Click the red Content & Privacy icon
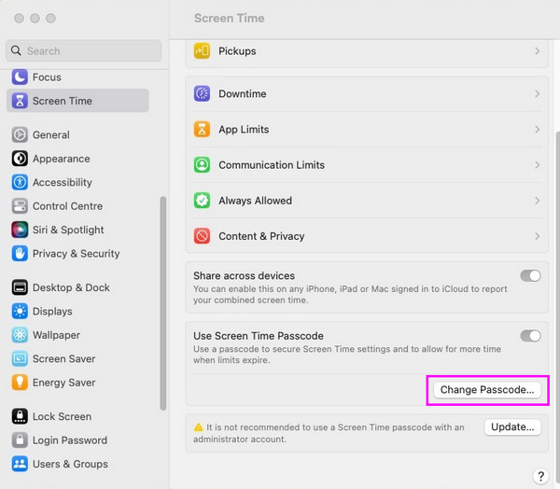 tap(202, 236)
